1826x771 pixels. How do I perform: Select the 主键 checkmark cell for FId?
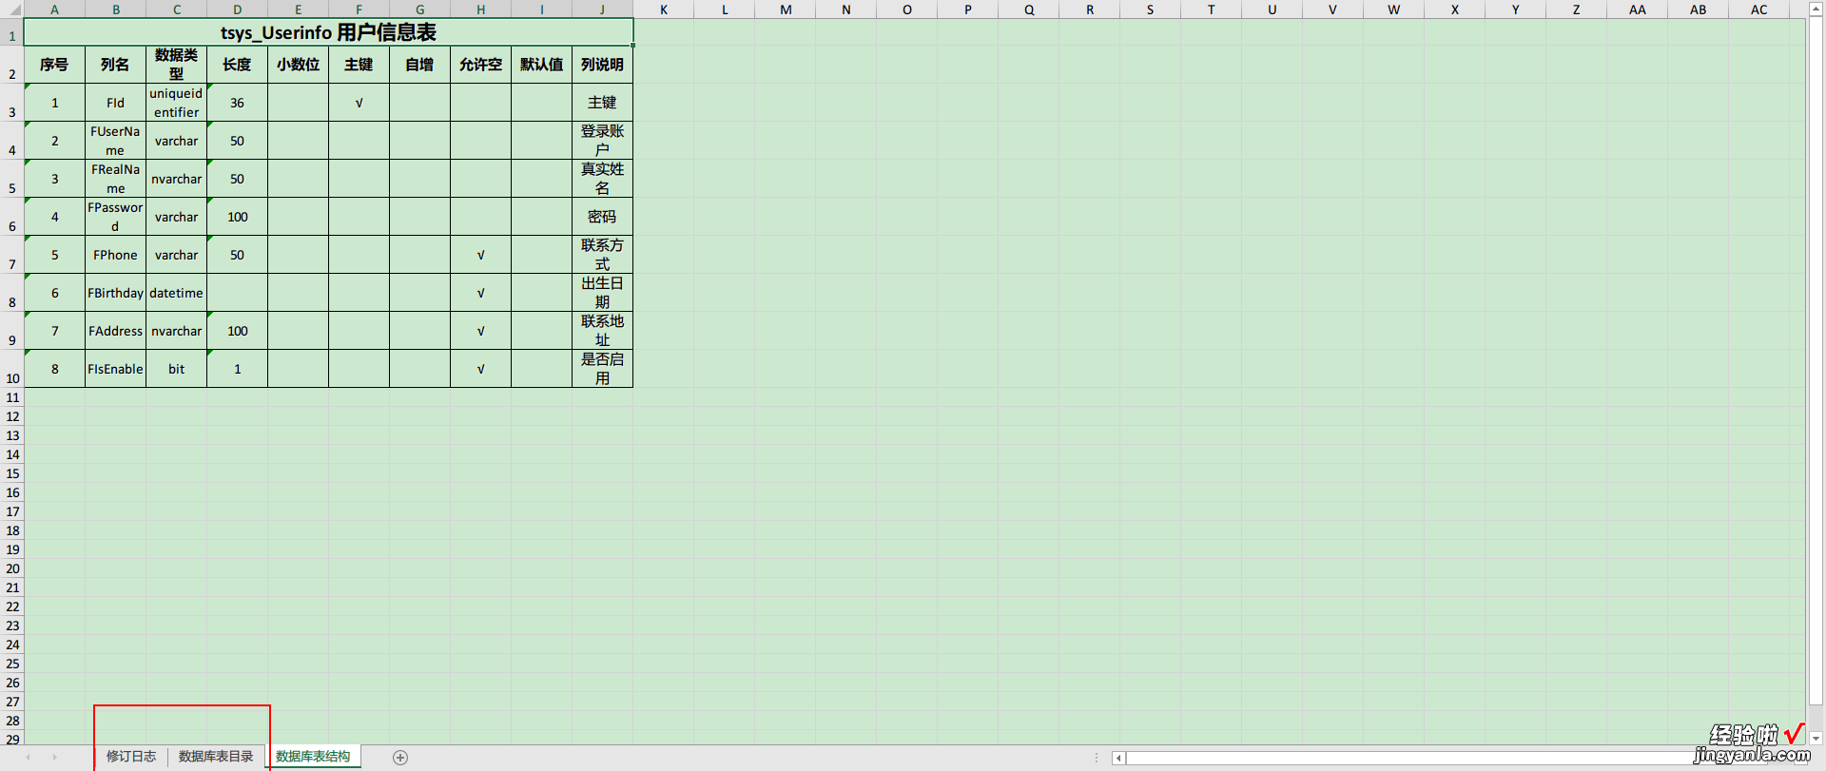click(x=359, y=103)
